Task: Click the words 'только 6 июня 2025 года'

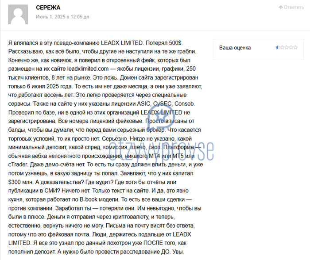Action: coord(40,86)
